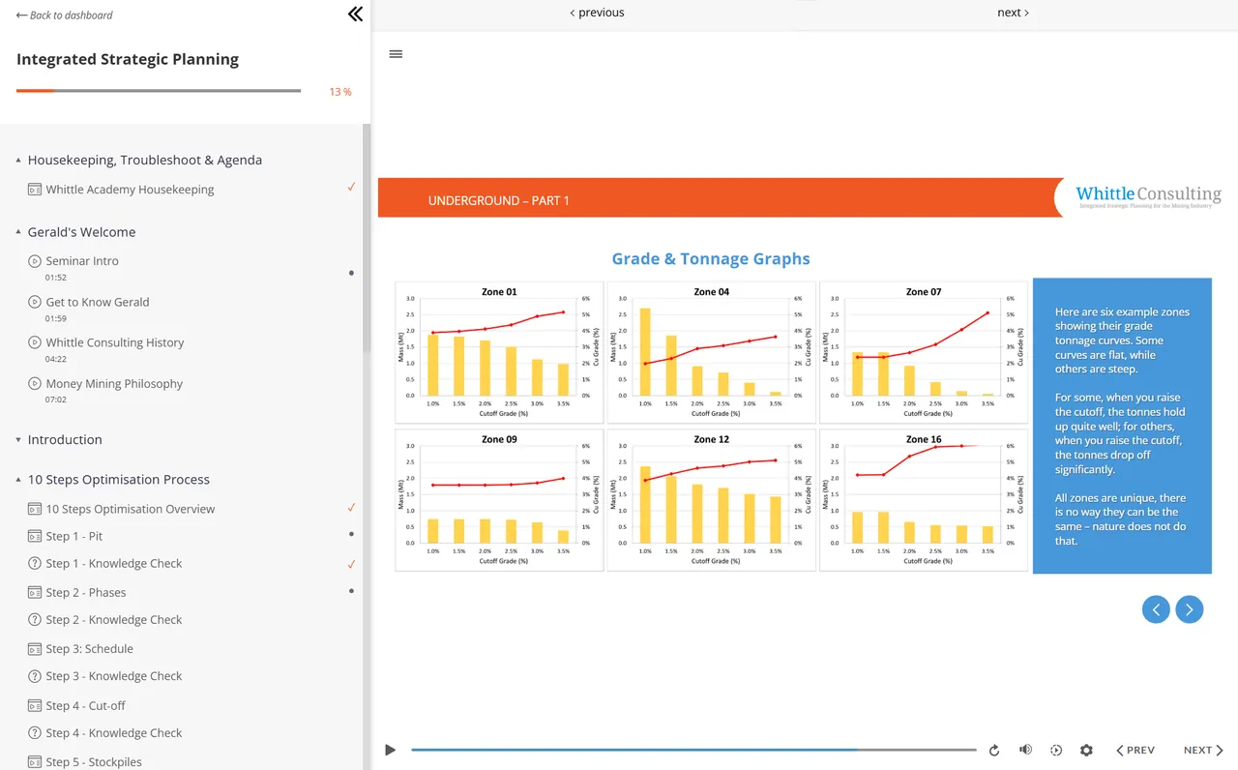
Task: Click checkmark for 10 Steps Optimisation Overview
Action: (351, 507)
